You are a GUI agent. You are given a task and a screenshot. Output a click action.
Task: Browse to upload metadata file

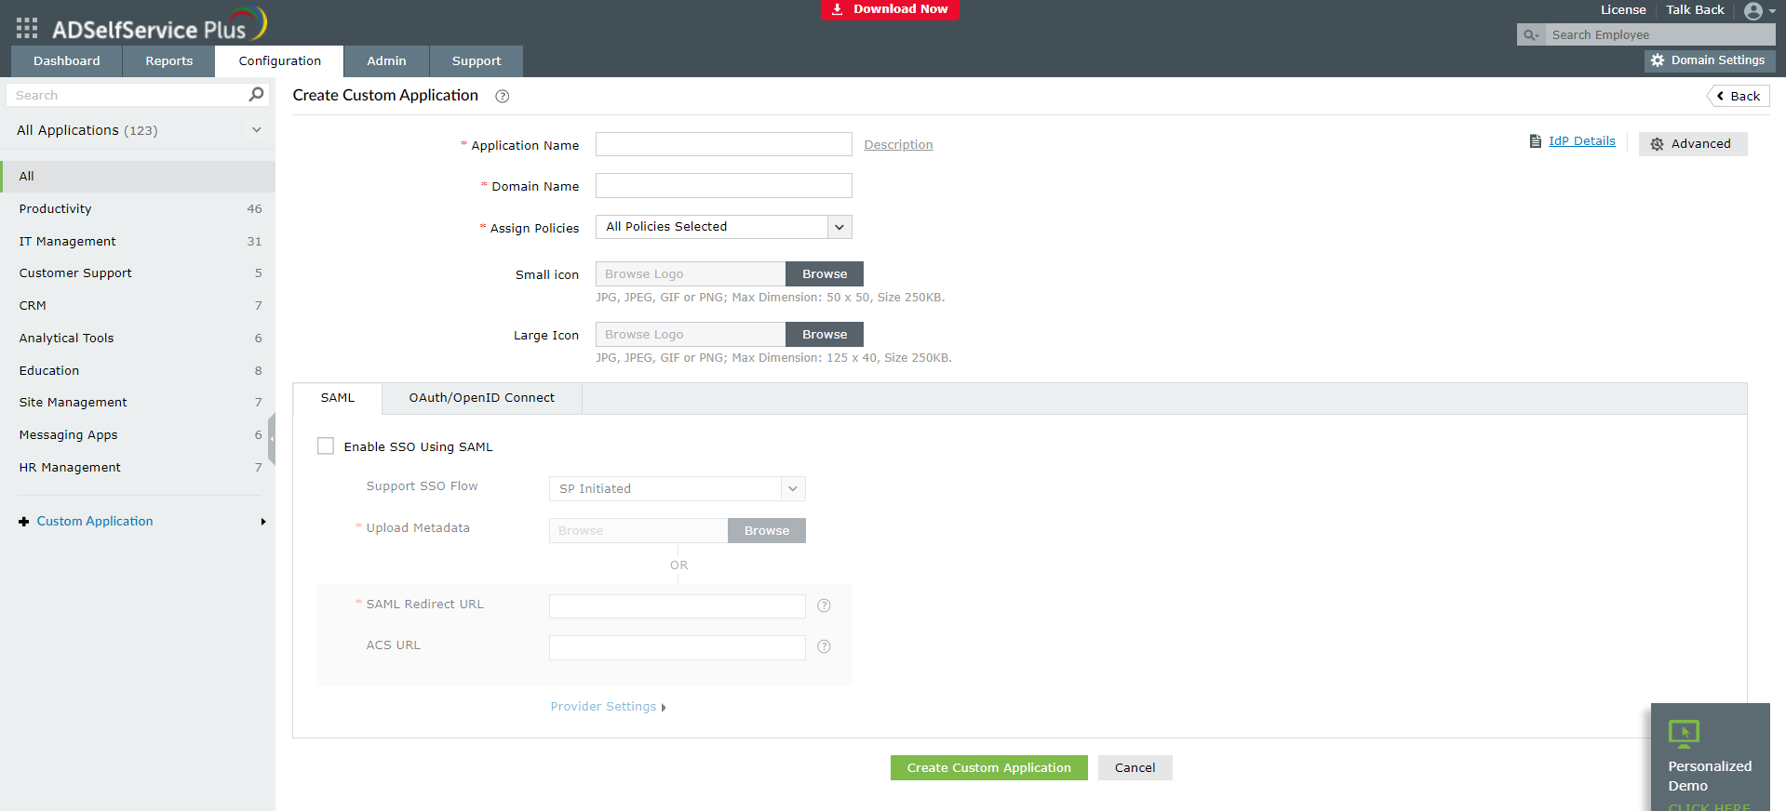pyautogui.click(x=767, y=530)
